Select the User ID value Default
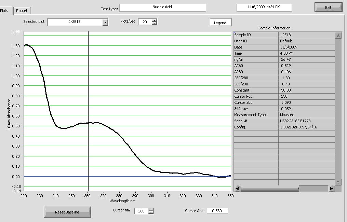 307,41
